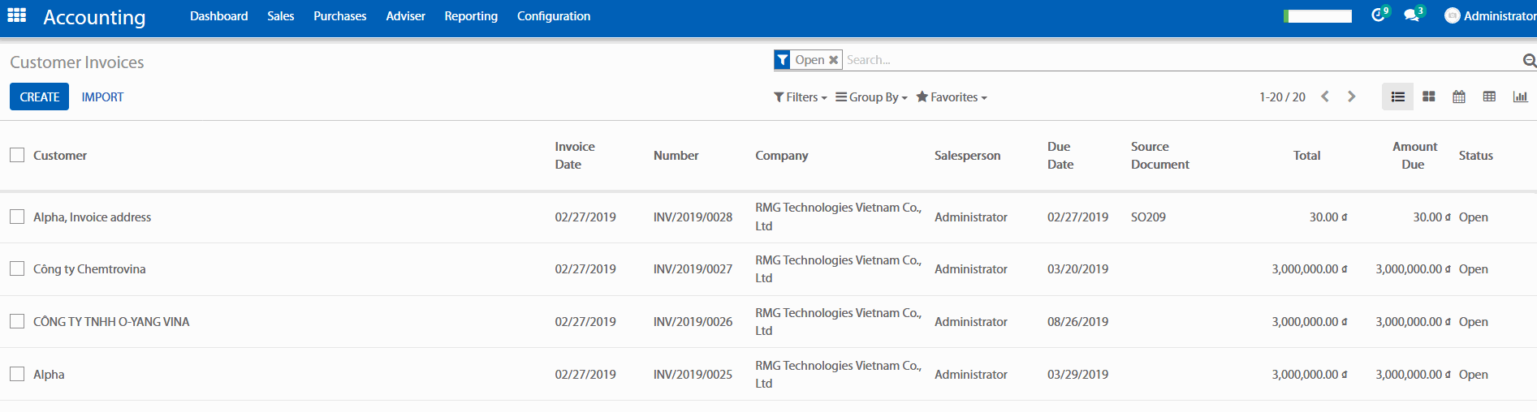Expand the Filters dropdown
1537x412 pixels.
point(801,97)
